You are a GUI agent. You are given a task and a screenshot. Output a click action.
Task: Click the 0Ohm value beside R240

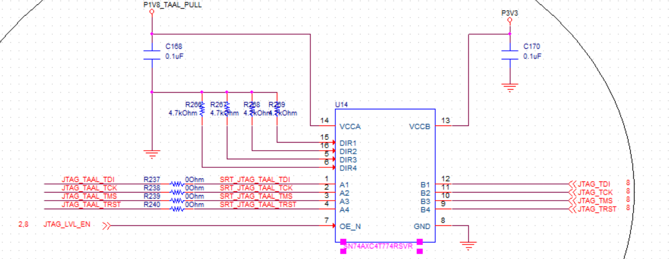tap(194, 205)
